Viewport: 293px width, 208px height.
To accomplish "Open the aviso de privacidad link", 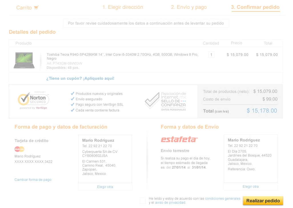I will [170, 203].
